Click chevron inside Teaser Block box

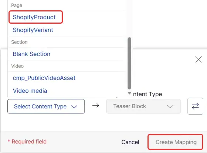click(x=170, y=106)
